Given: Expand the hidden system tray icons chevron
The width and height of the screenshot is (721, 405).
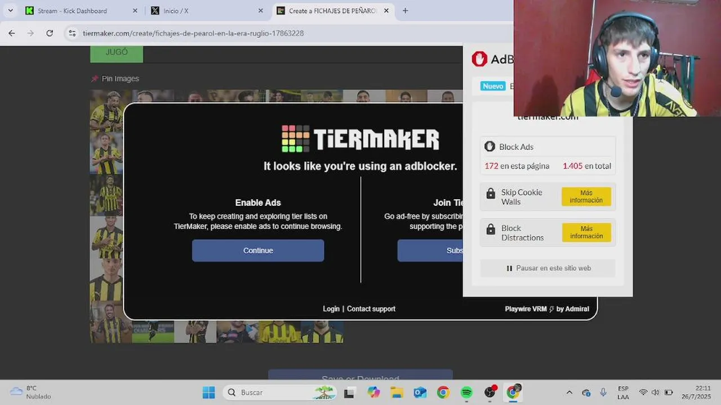Looking at the screenshot, I should coord(569,392).
